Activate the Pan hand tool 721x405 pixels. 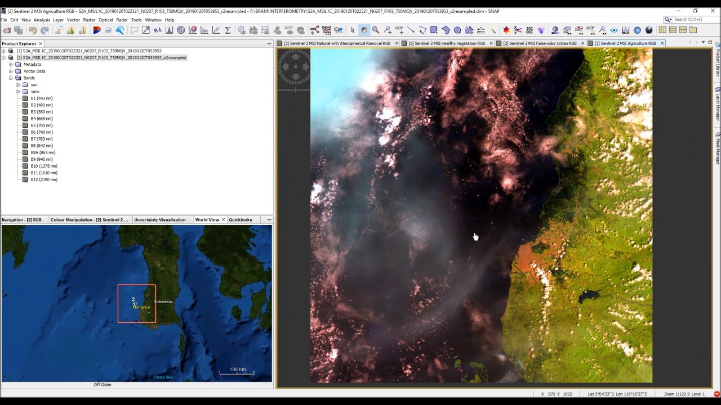pyautogui.click(x=364, y=30)
